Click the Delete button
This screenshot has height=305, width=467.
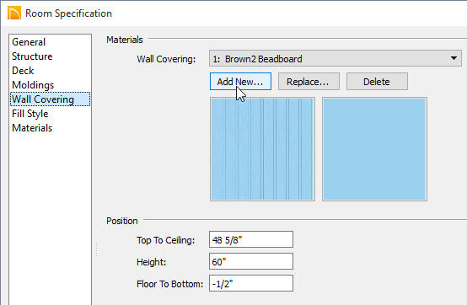(x=377, y=82)
